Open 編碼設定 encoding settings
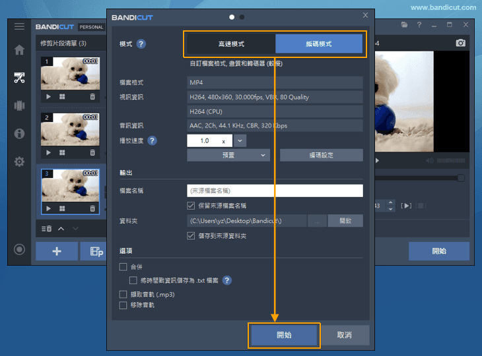 (x=322, y=156)
